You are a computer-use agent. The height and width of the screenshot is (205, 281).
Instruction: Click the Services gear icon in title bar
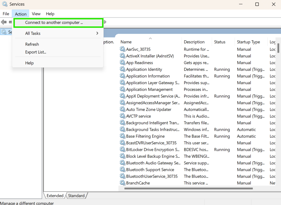tap(5, 4)
